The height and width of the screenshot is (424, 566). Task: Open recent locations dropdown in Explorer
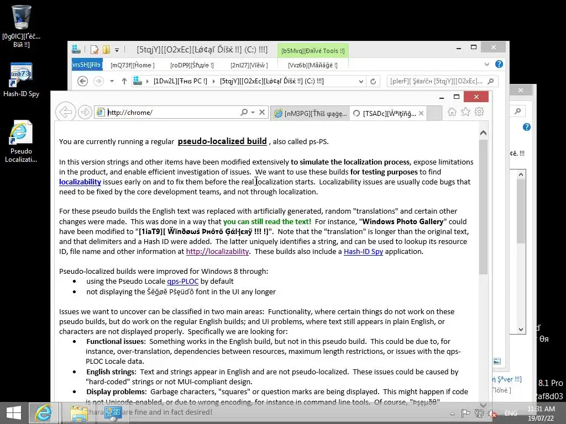[112, 81]
